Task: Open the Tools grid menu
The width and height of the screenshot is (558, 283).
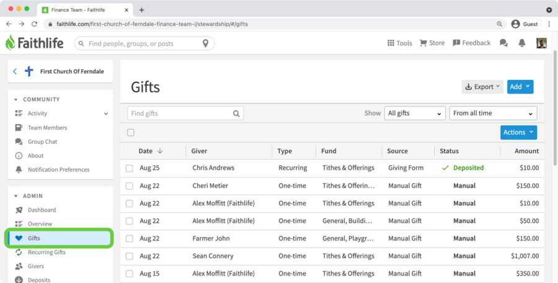Action: tap(400, 43)
